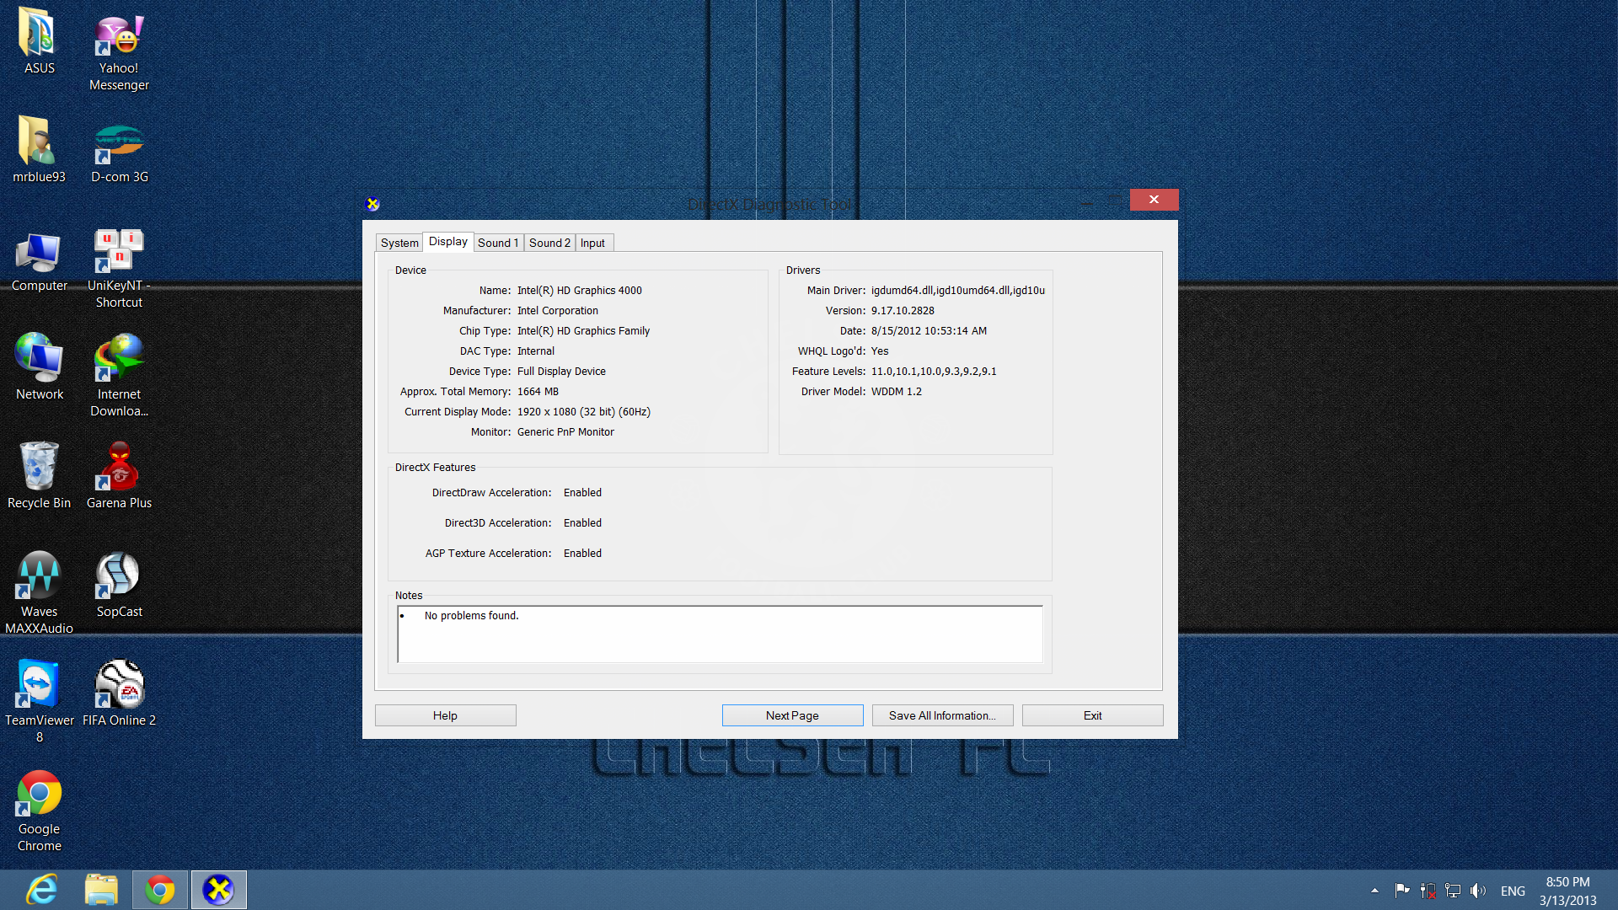1618x910 pixels.
Task: Click the 'Generic PnP Monitor' value
Action: (565, 432)
